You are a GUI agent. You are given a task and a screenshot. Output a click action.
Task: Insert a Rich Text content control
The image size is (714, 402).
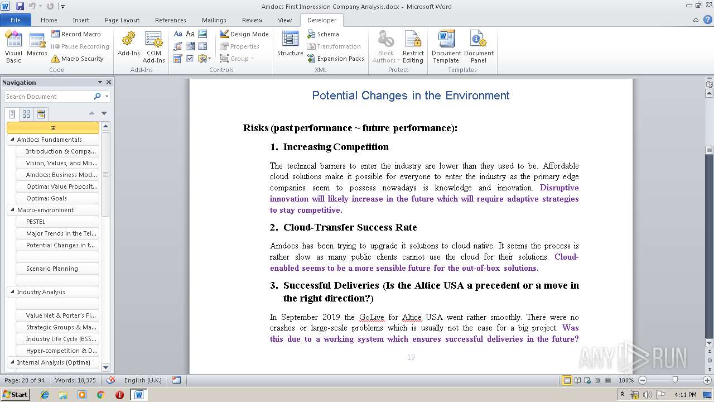click(x=178, y=34)
